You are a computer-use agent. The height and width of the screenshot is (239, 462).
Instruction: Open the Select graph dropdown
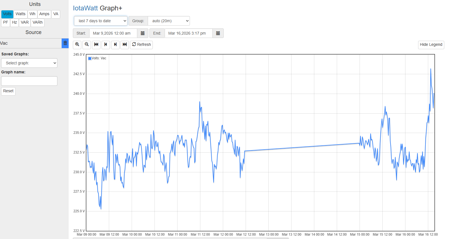tap(29, 63)
